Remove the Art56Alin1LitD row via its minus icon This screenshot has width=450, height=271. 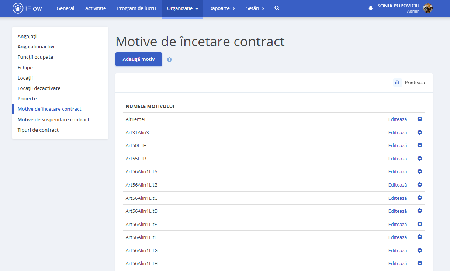pyautogui.click(x=420, y=211)
